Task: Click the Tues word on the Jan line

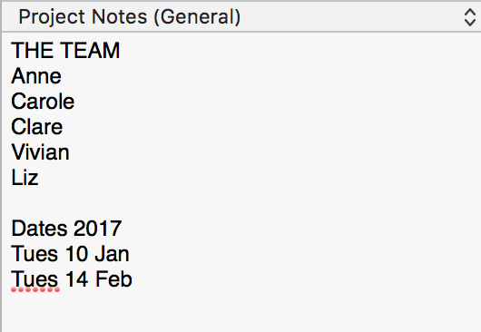Action: pyautogui.click(x=34, y=254)
